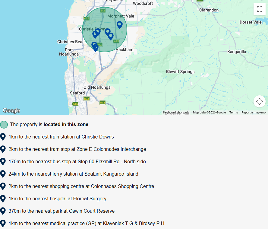268x229 pixels.
Task: Click the pin icon beside train station entry
Action: click(x=3, y=137)
